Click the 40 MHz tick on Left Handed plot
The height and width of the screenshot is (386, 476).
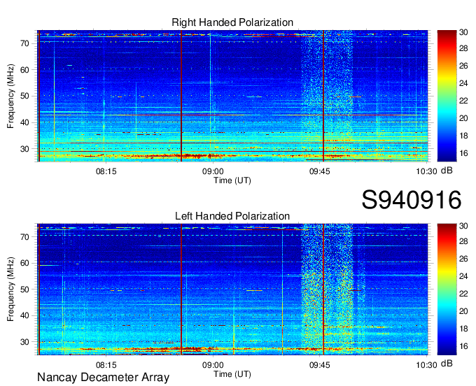click(x=25, y=315)
